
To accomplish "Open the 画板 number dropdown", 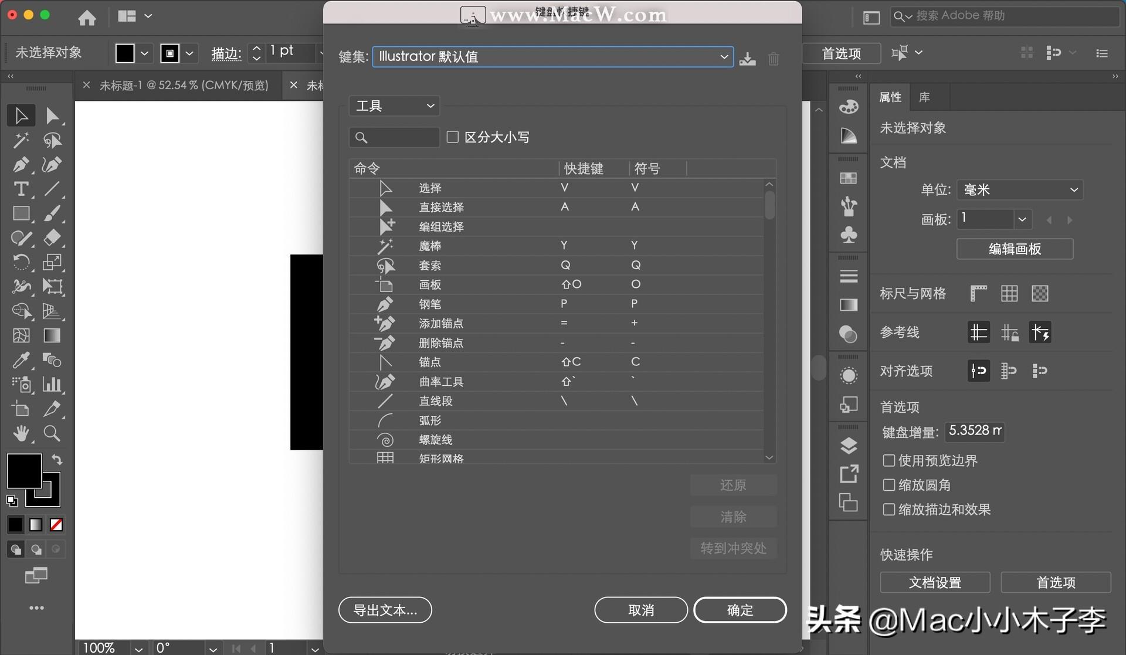I will click(x=1022, y=219).
